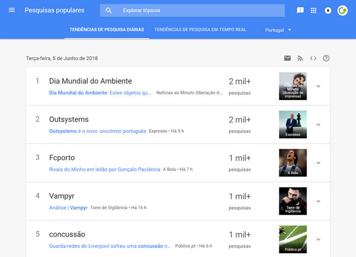Click 2 mil+ count for Outsystems

tap(240, 120)
